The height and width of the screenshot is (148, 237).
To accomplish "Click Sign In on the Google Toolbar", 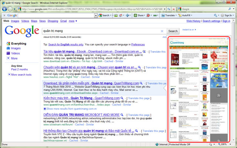I will click(x=227, y=15).
